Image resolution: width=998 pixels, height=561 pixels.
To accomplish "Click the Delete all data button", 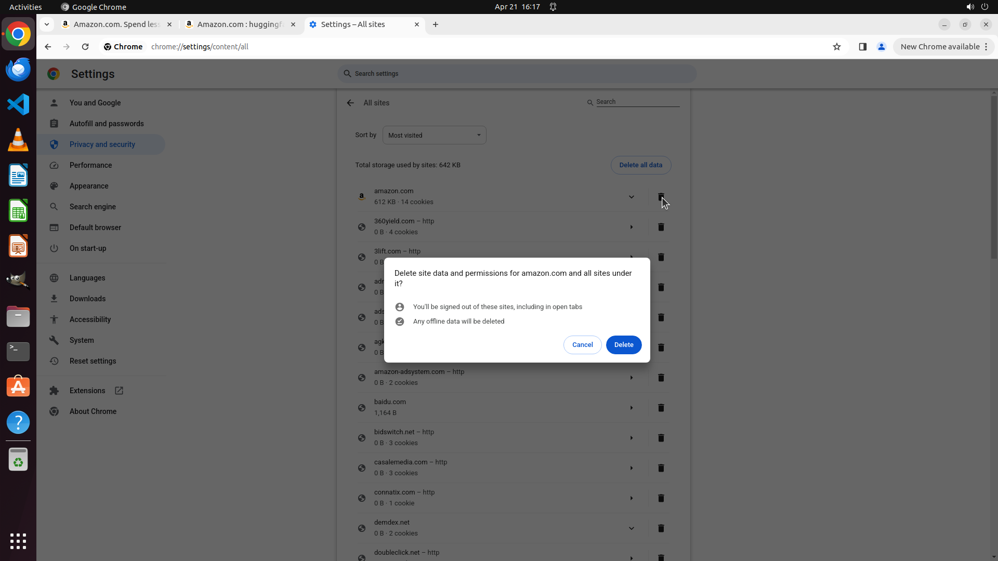I will point(640,165).
